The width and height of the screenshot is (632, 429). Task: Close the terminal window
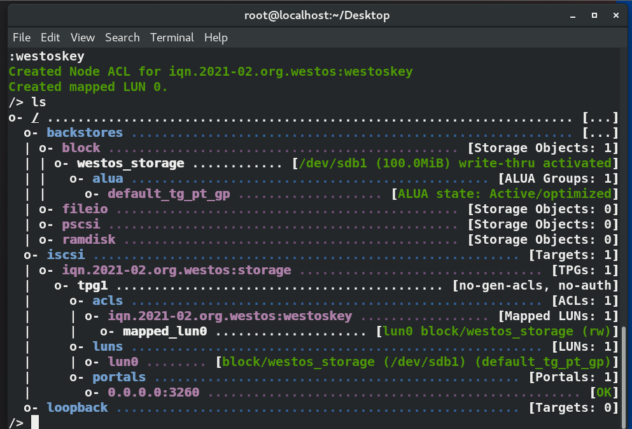click(616, 15)
